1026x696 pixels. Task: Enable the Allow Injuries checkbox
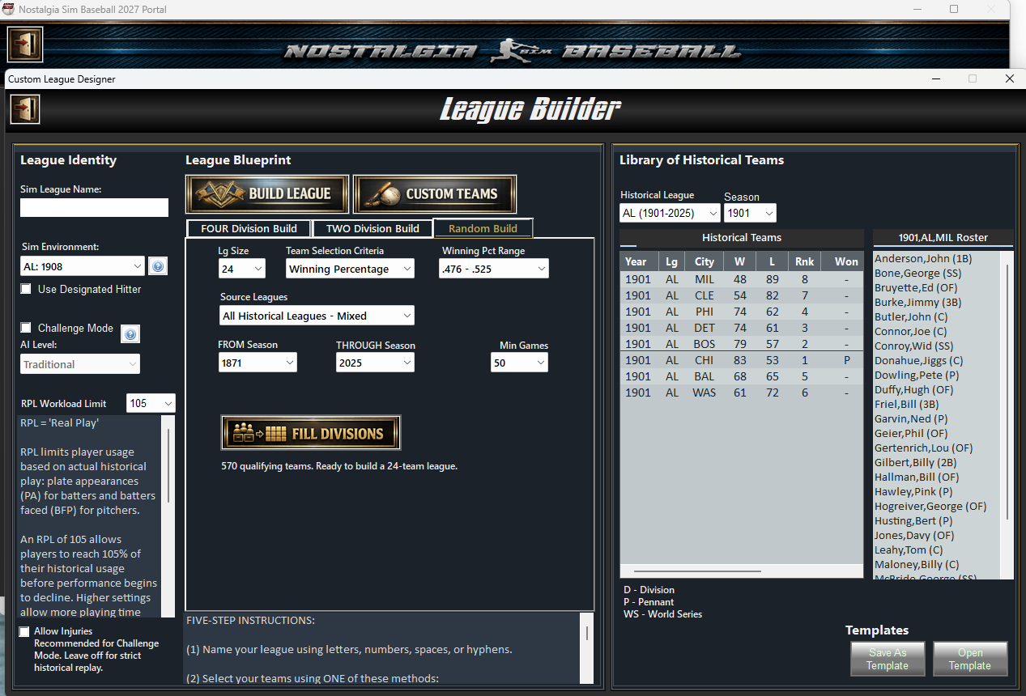(x=24, y=631)
